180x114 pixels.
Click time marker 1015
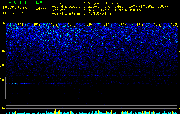[x=88, y=25]
